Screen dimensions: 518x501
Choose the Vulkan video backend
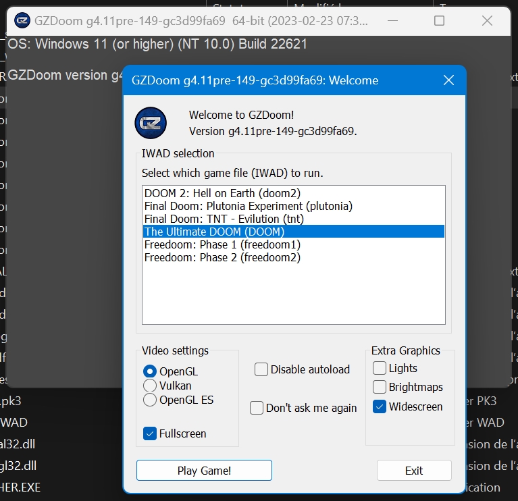(x=150, y=386)
